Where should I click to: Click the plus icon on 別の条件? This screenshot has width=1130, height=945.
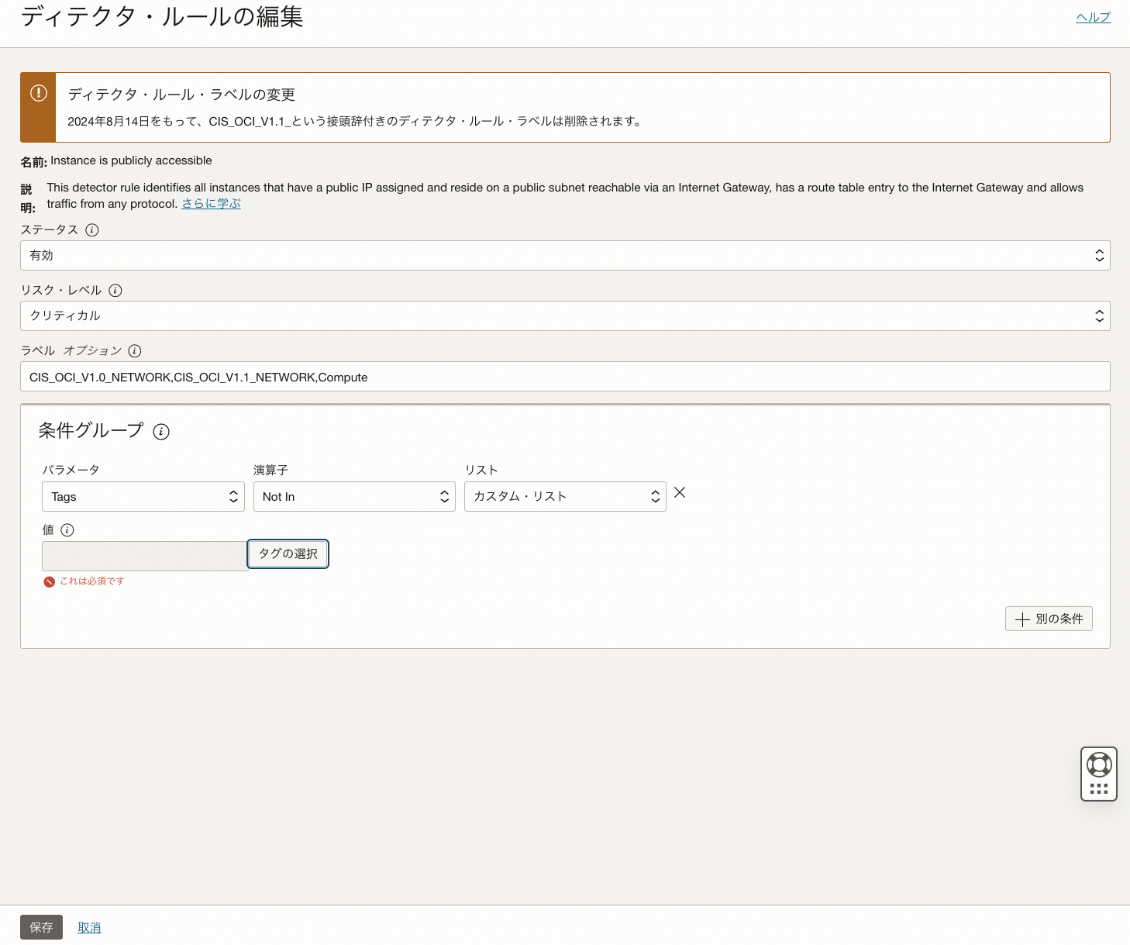[x=1023, y=619]
